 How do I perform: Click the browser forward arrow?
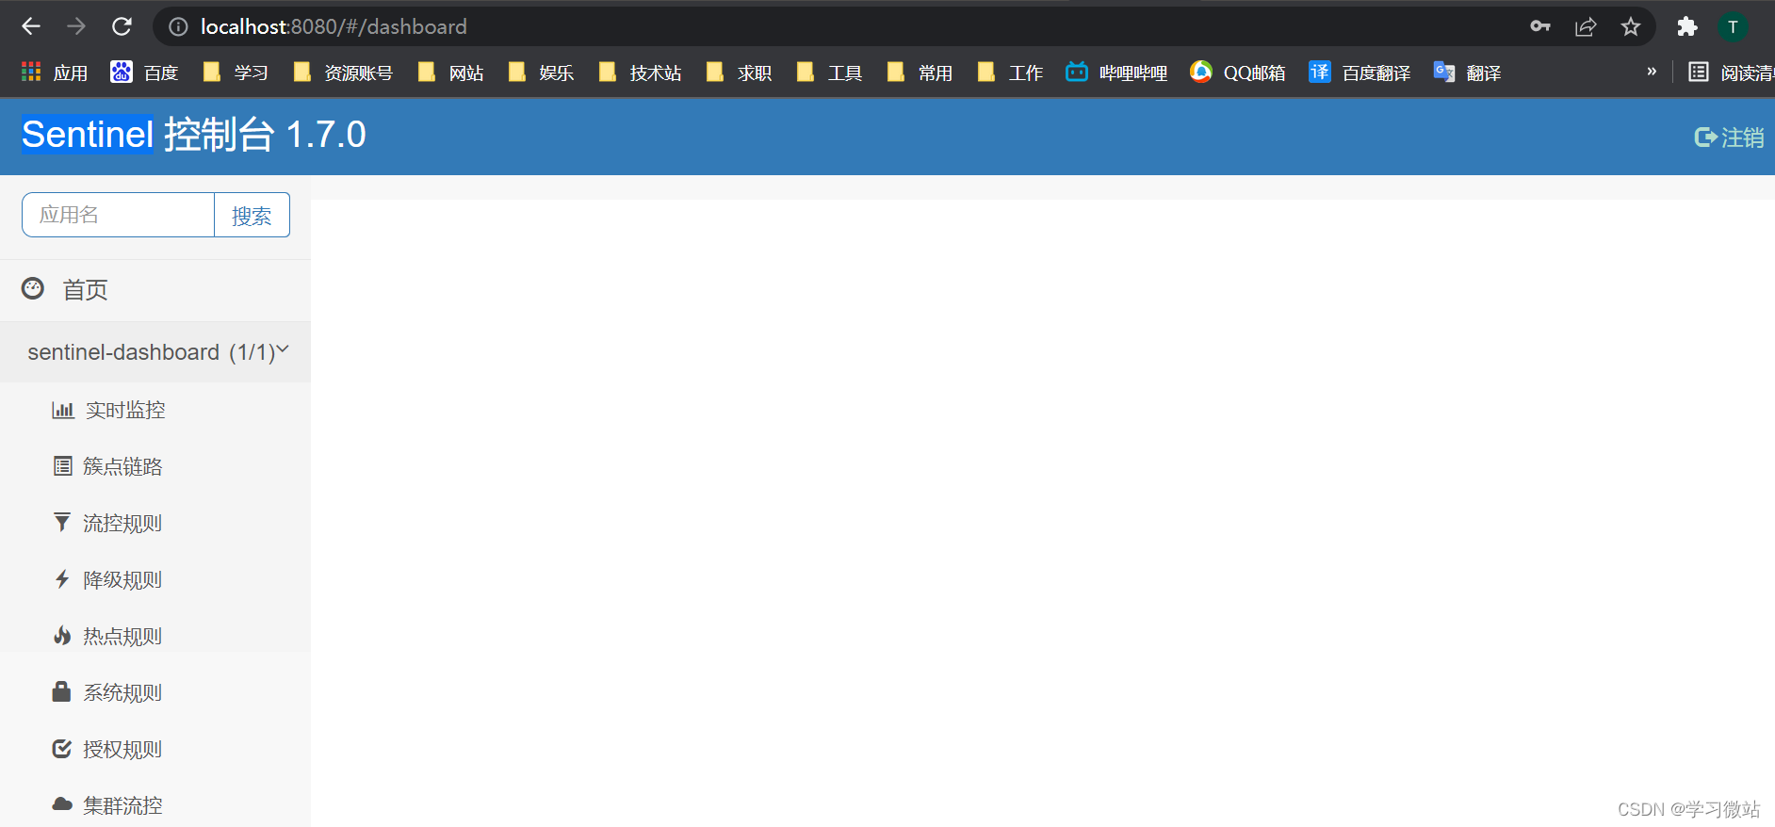[76, 26]
